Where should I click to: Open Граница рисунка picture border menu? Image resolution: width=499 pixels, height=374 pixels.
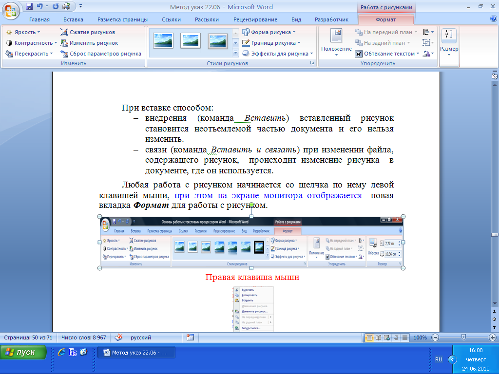click(x=271, y=43)
